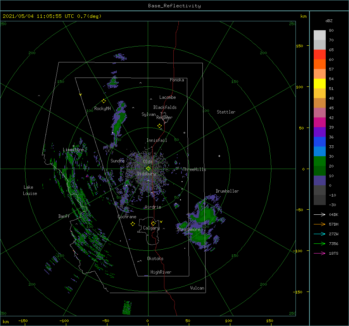This screenshot has height=326, width=349.
Task: Click the dBZ legend heading
Action: tap(329, 21)
